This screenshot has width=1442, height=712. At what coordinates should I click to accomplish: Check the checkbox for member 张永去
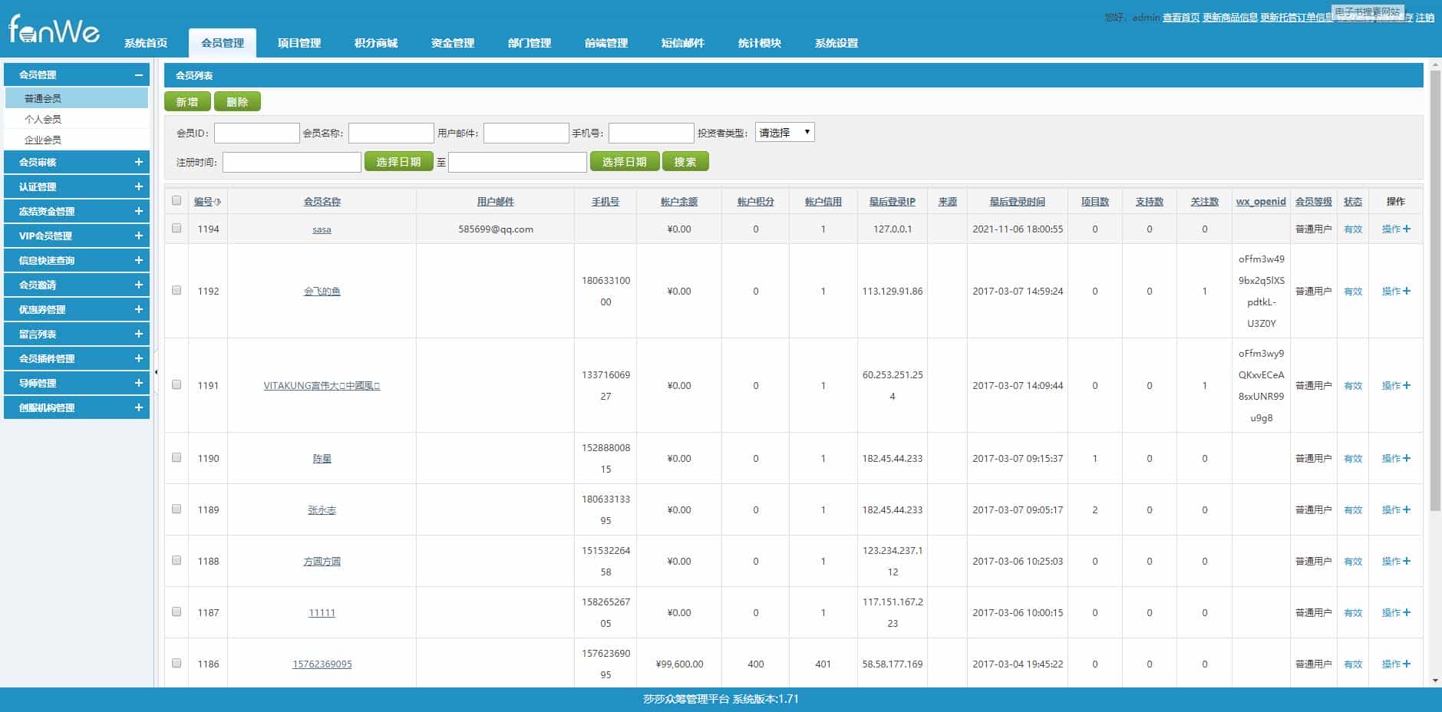click(177, 509)
